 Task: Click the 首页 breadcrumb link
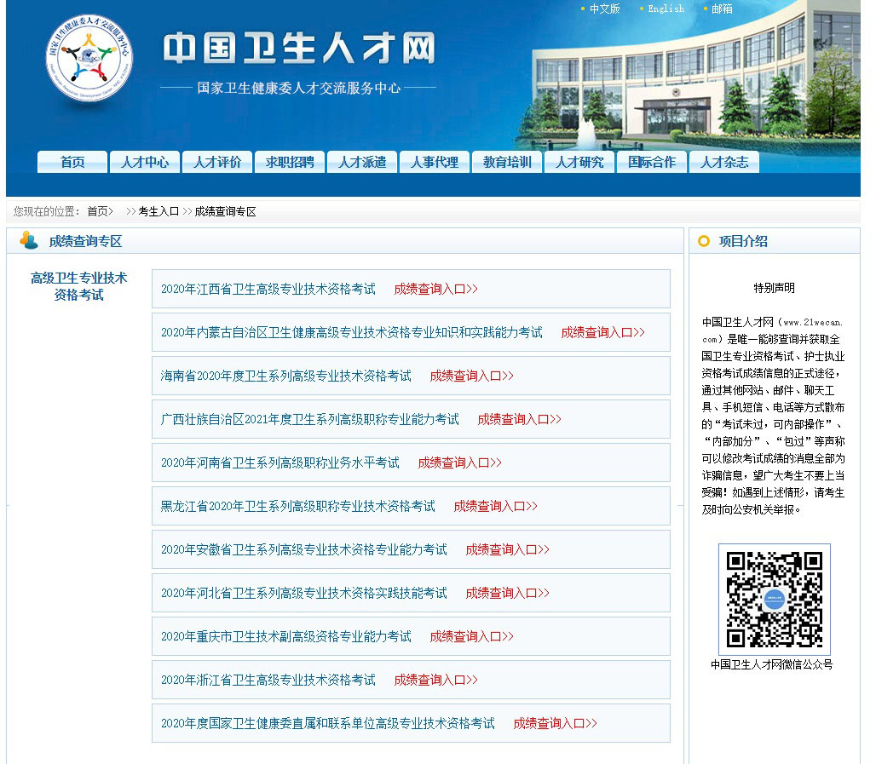[100, 211]
